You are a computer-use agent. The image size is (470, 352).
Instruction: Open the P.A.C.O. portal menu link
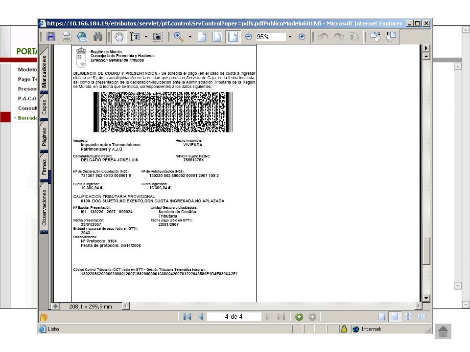[27, 98]
